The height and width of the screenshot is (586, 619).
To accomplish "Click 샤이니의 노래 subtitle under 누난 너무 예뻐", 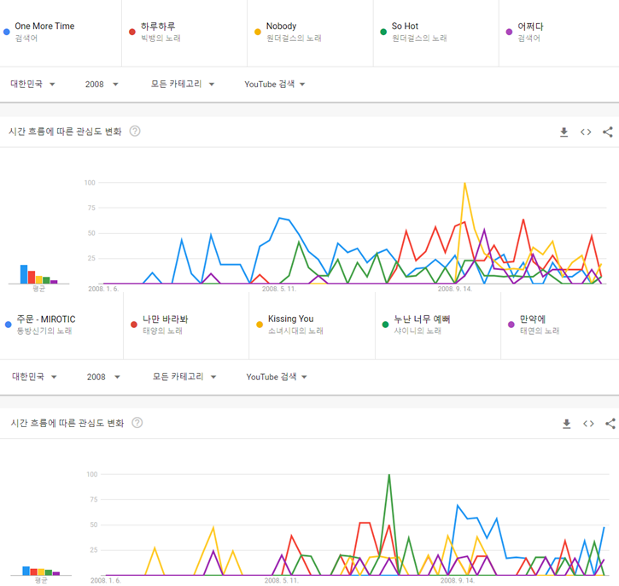I will point(418,331).
